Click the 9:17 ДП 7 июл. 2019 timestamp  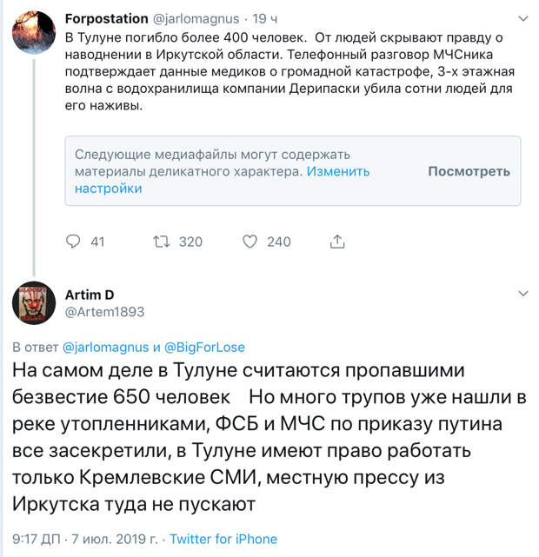tap(85, 539)
